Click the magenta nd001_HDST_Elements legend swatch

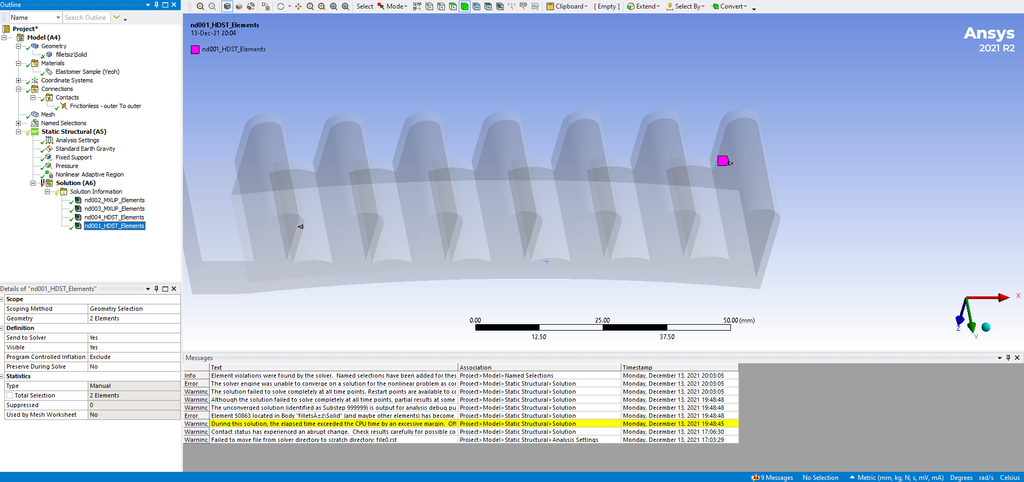point(195,49)
